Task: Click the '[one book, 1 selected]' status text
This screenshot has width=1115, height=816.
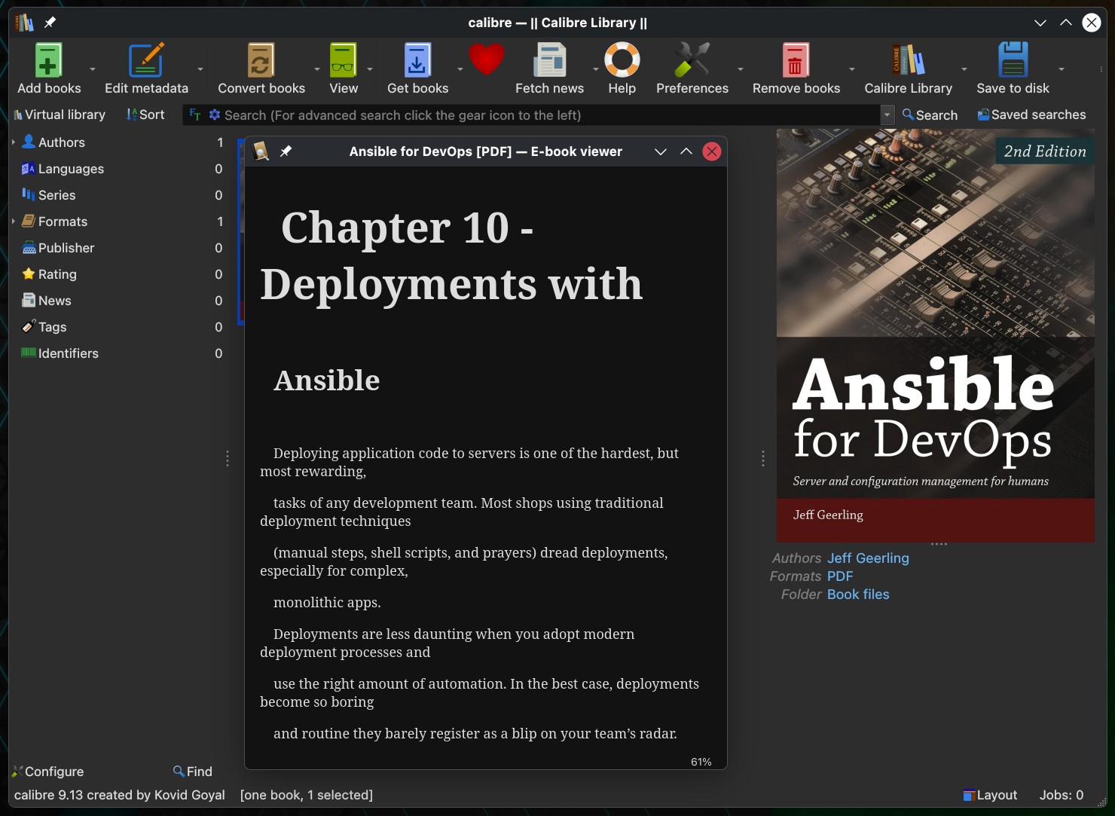Action: pyautogui.click(x=307, y=795)
